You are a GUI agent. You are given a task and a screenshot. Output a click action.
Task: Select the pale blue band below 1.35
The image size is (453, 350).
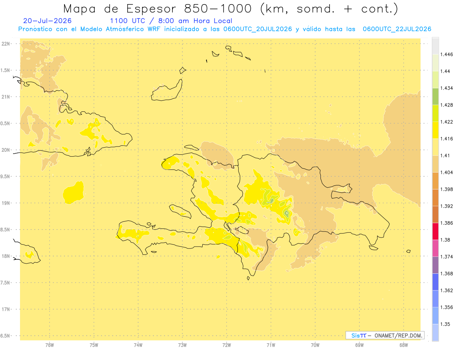435,332
